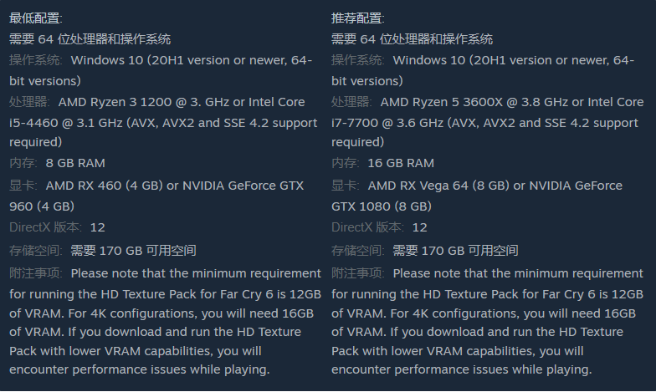Click the 推荐配置 heading
Image resolution: width=656 pixels, height=392 pixels.
coord(358,18)
